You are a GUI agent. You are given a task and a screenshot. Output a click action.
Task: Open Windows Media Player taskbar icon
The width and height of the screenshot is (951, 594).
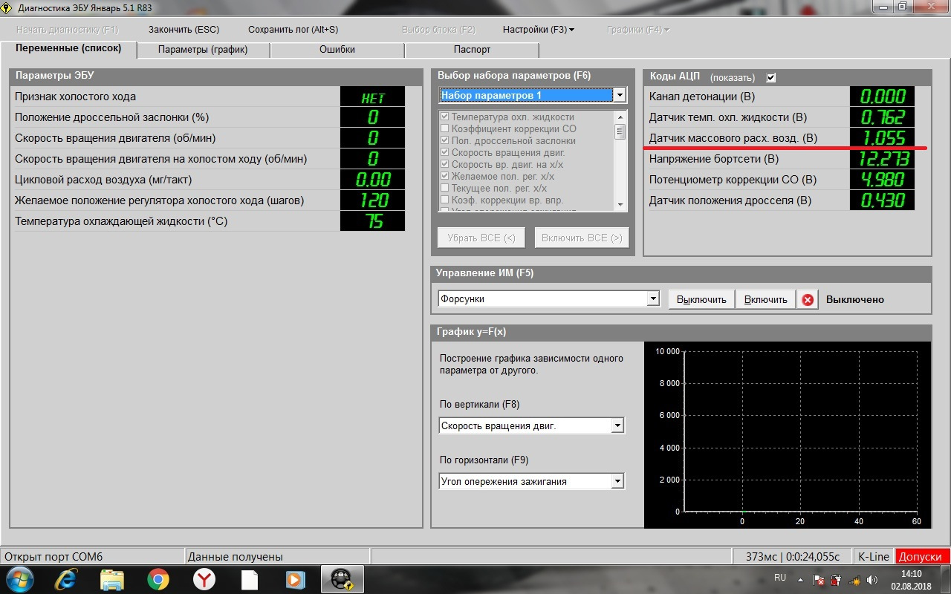pyautogui.click(x=295, y=579)
